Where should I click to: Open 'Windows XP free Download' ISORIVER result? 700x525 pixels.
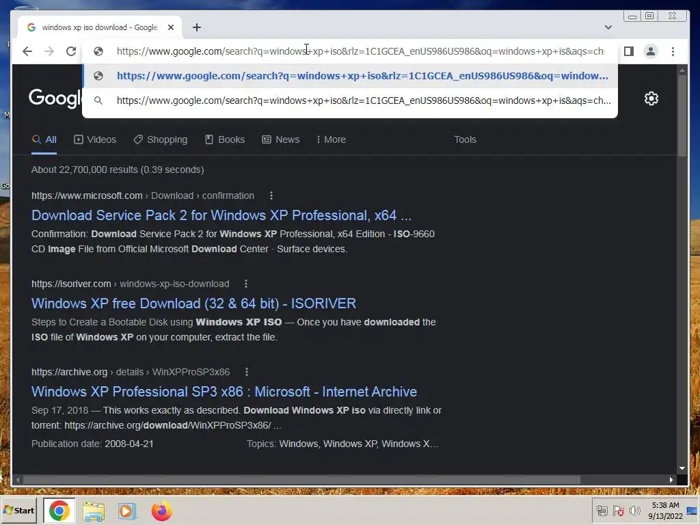(x=193, y=304)
